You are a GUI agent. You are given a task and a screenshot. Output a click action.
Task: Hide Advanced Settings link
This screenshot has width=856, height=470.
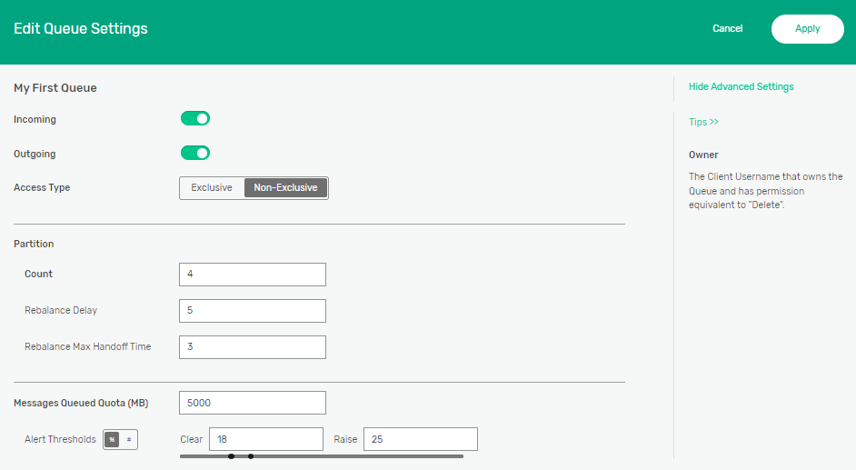[x=741, y=87]
